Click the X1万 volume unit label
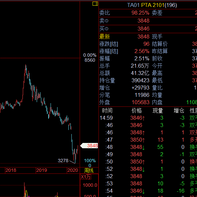 tap(86, 177)
